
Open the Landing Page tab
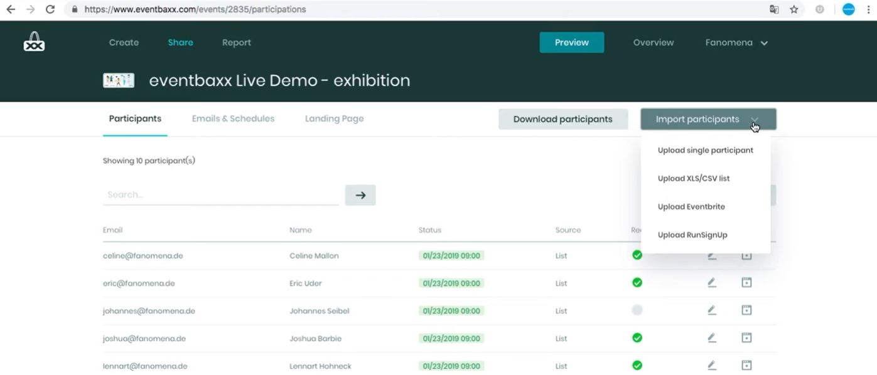334,118
